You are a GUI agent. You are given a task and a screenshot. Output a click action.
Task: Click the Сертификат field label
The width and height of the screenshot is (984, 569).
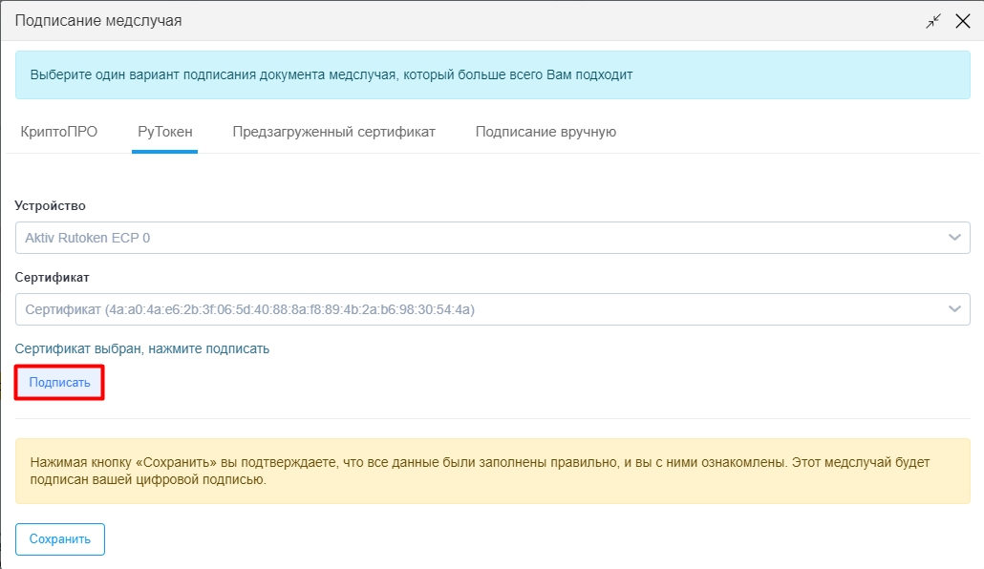coord(53,277)
